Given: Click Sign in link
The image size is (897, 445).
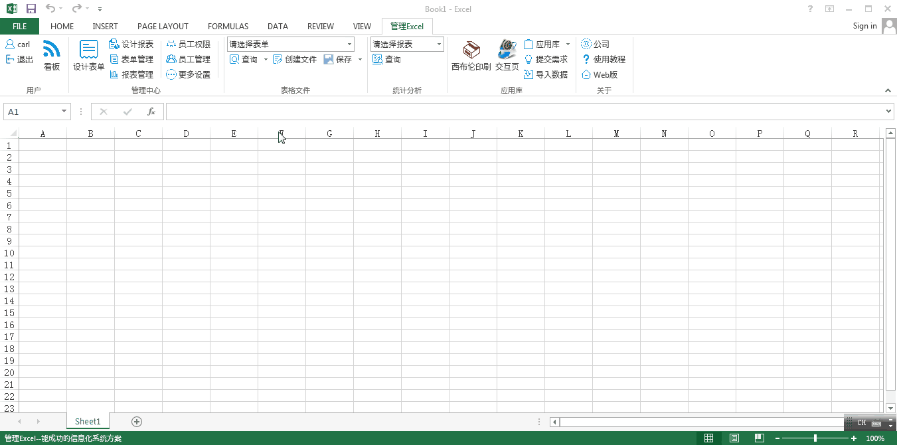Looking at the screenshot, I should point(864,26).
